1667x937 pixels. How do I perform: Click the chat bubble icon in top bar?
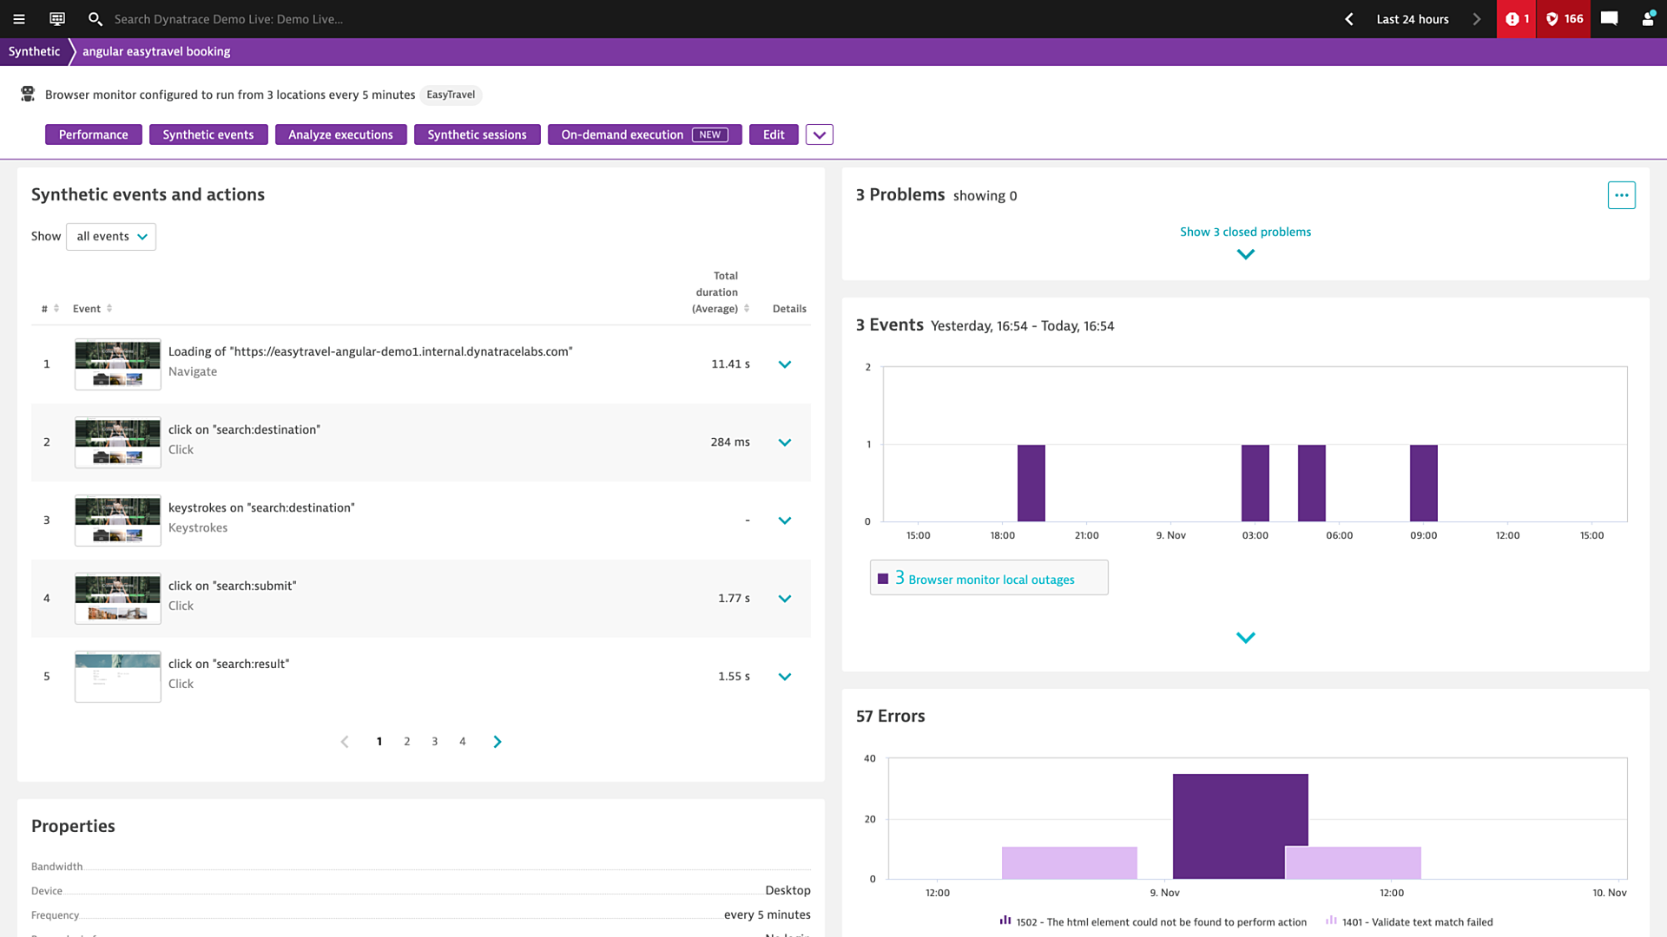pyautogui.click(x=1609, y=18)
